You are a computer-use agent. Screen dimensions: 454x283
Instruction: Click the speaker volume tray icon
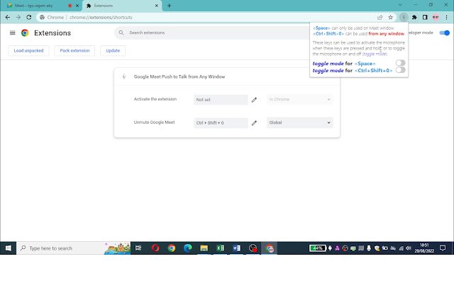click(409, 248)
